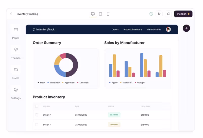The image size is (203, 138).
Task: Click the Themes sidebar label
Action: tap(16, 58)
